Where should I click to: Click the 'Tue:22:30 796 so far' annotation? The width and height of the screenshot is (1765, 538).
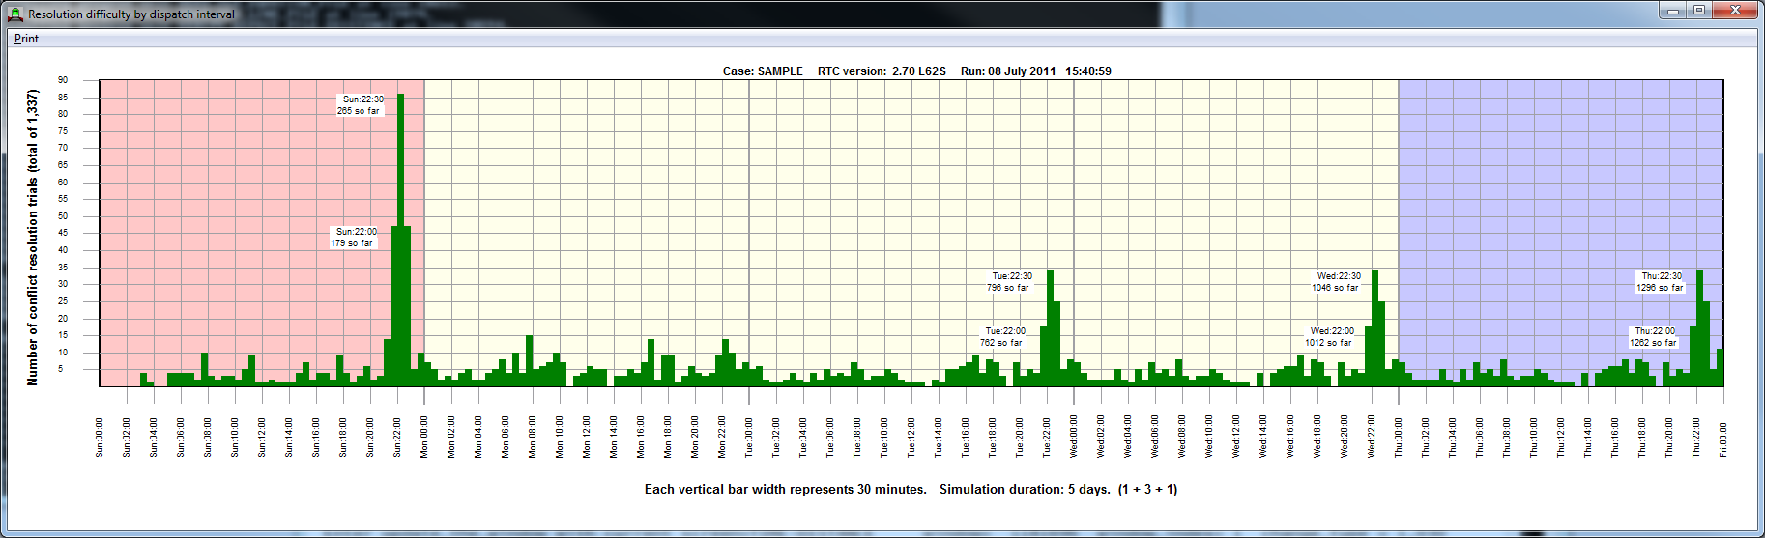[1009, 282]
